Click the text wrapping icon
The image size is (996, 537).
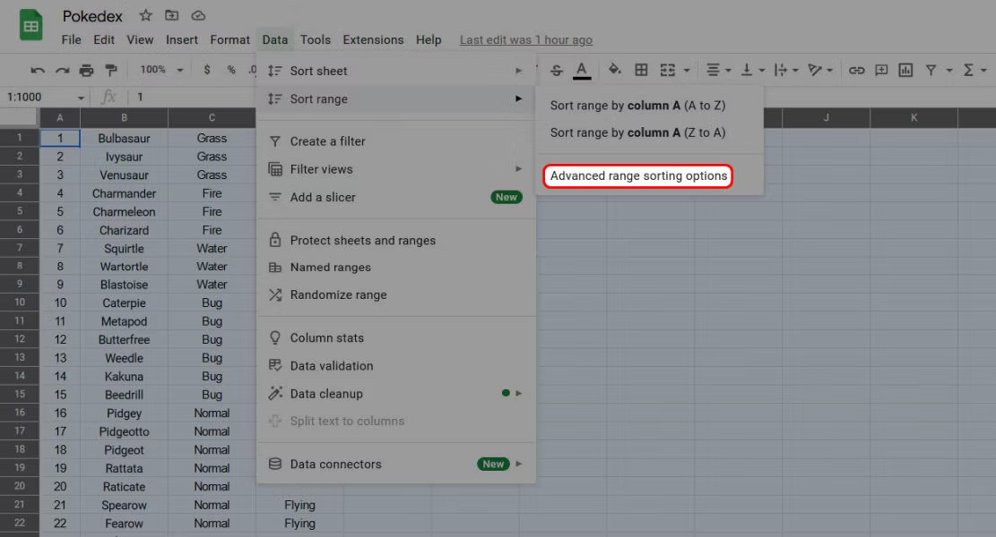pos(781,70)
